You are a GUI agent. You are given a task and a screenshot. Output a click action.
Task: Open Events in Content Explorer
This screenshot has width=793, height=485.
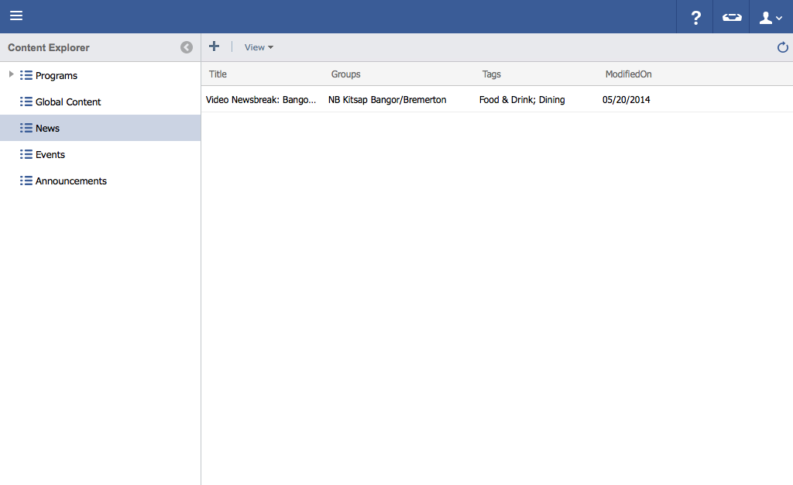coord(50,155)
